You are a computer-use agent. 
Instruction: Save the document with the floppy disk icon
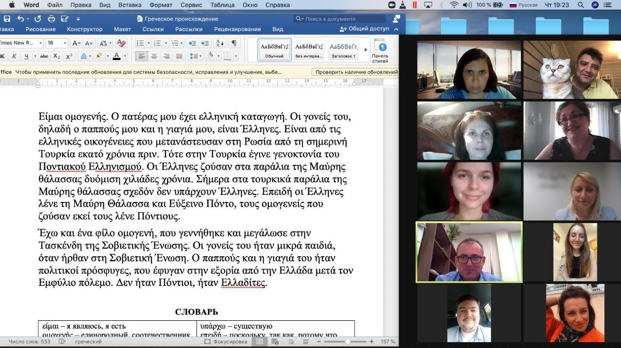[x=7, y=19]
